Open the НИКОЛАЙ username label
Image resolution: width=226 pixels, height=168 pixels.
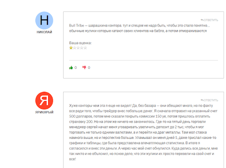pyautogui.click(x=44, y=32)
